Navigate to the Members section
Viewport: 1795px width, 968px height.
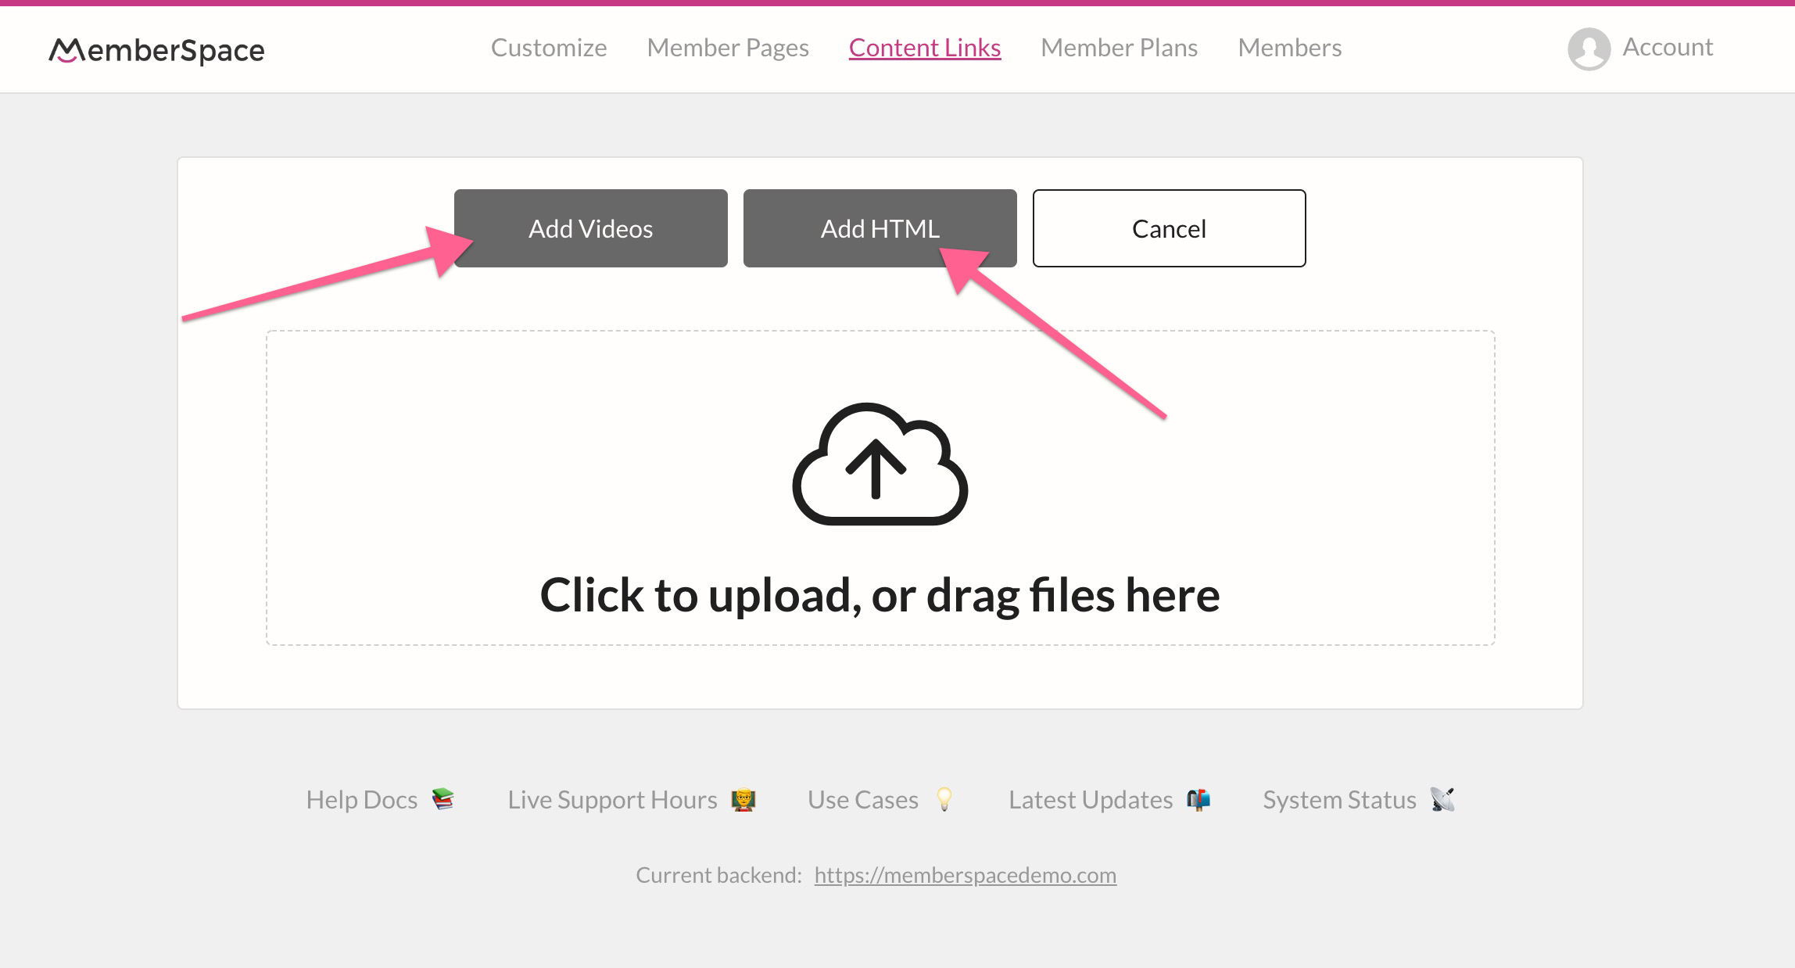pos(1288,47)
